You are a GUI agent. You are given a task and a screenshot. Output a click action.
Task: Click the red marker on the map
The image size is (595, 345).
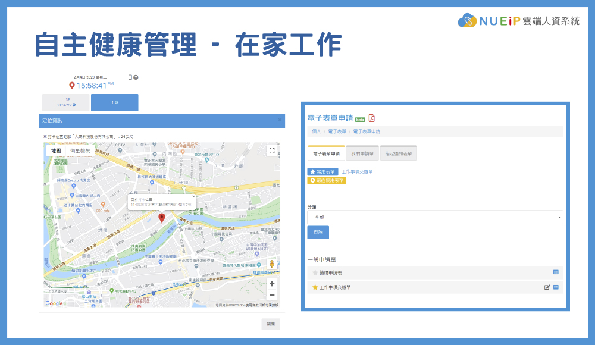point(162,218)
